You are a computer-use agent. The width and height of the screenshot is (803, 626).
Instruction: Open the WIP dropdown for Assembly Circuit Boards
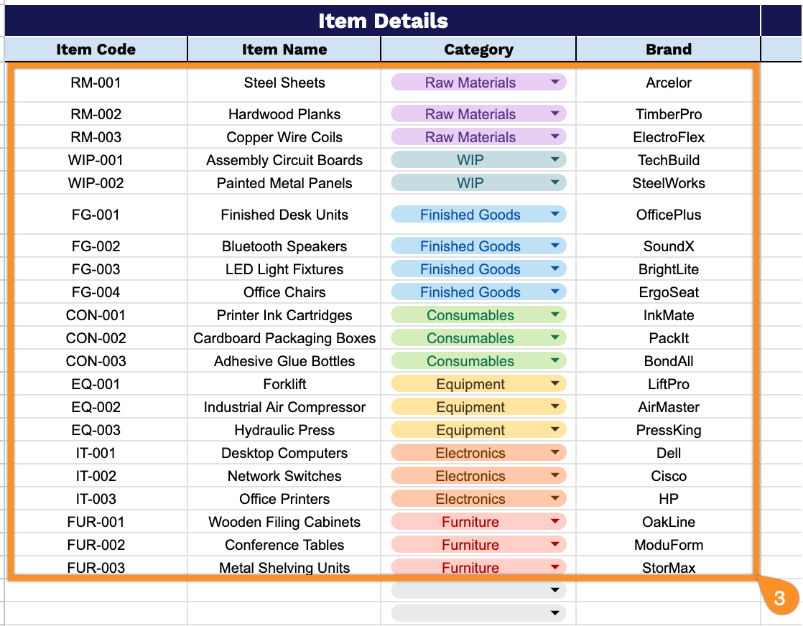[554, 159]
